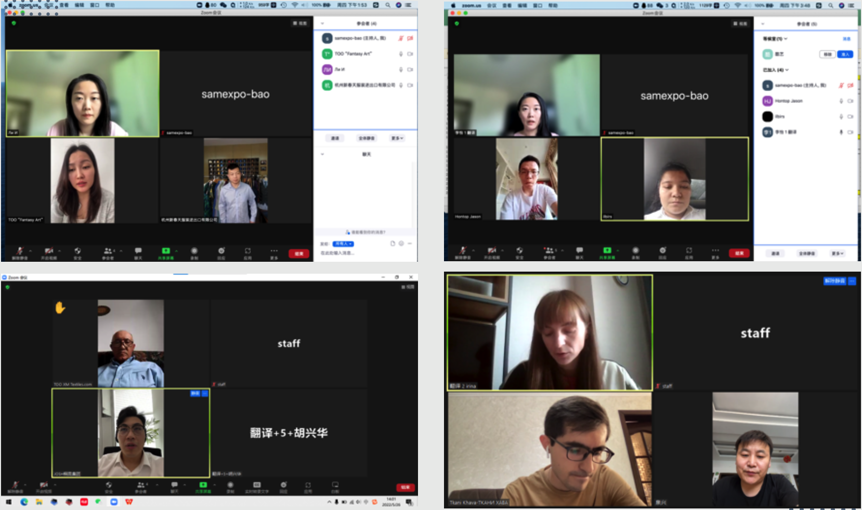Toggle the camera for participant Ibirs
Screen dimensions: 862x510
coord(851,117)
